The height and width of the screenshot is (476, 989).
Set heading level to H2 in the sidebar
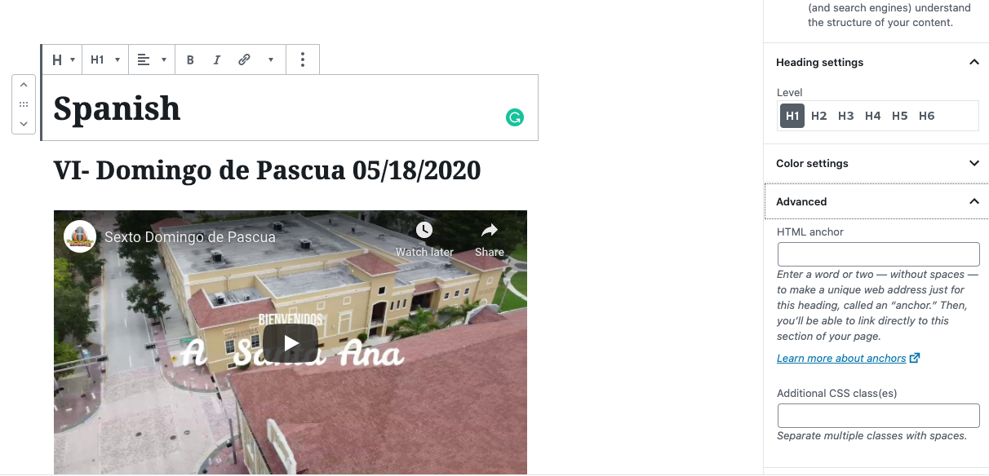click(819, 116)
